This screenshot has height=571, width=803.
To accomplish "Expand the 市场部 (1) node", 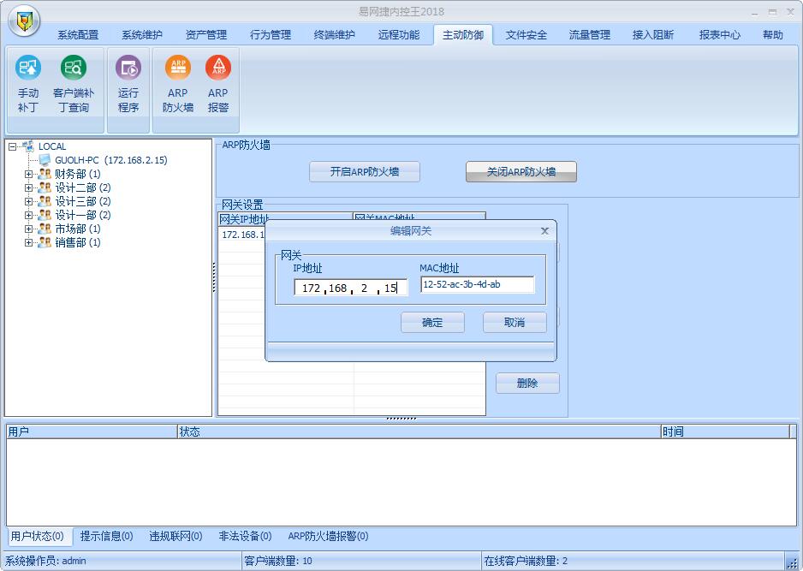I will click(29, 229).
